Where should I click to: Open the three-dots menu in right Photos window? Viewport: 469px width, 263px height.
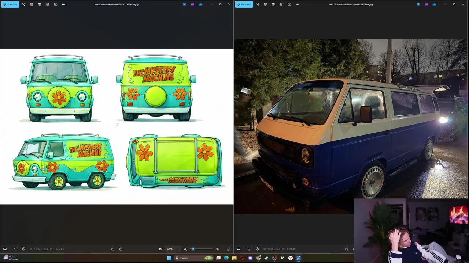(298, 4)
